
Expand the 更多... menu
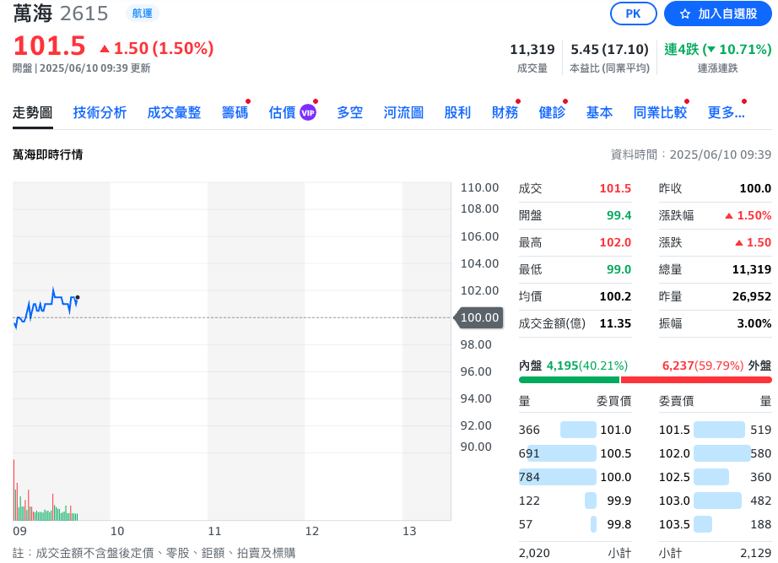(726, 113)
